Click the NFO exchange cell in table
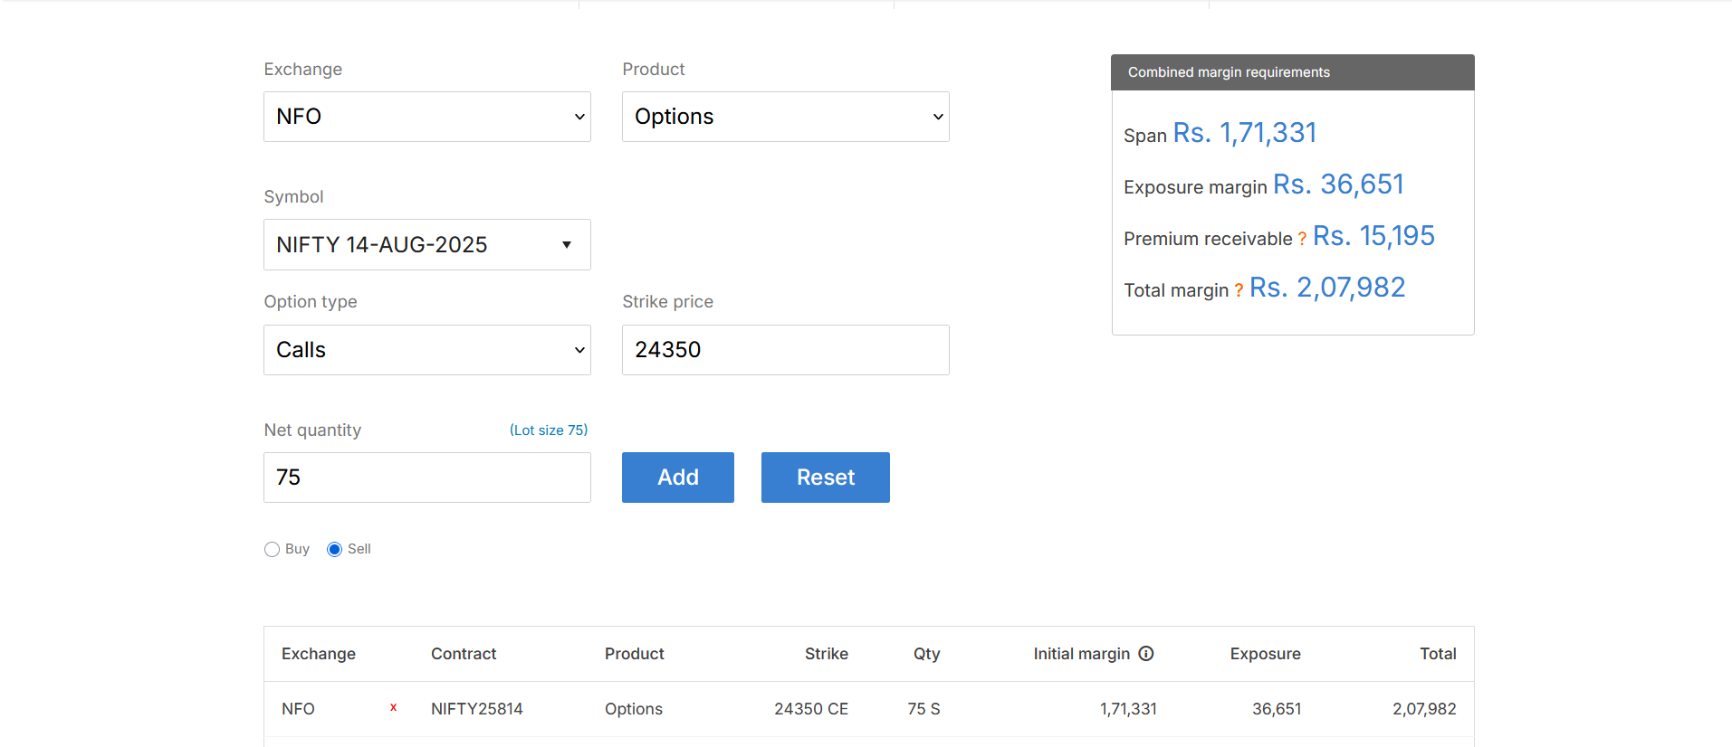1732x747 pixels. 298,709
